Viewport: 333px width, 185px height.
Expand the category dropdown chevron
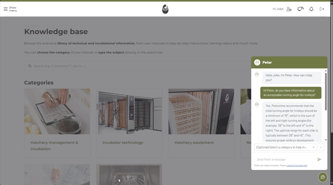click(x=321, y=147)
